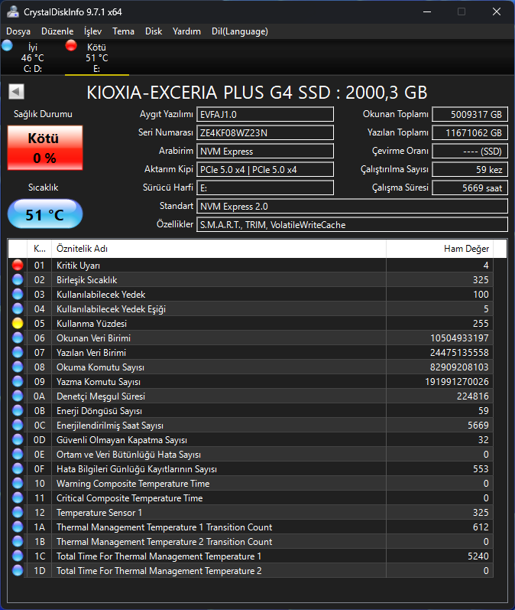Click the status icon of Ortam ve Veri Bütünlüğü row
This screenshot has height=610, width=515.
pyautogui.click(x=18, y=455)
